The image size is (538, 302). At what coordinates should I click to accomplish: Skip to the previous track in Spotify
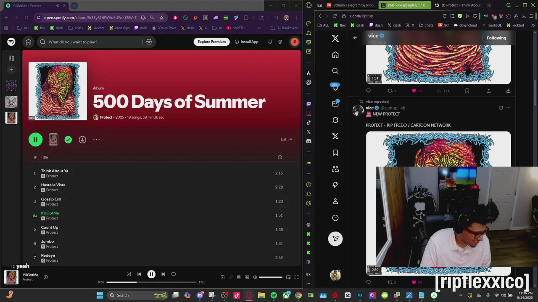139,274
